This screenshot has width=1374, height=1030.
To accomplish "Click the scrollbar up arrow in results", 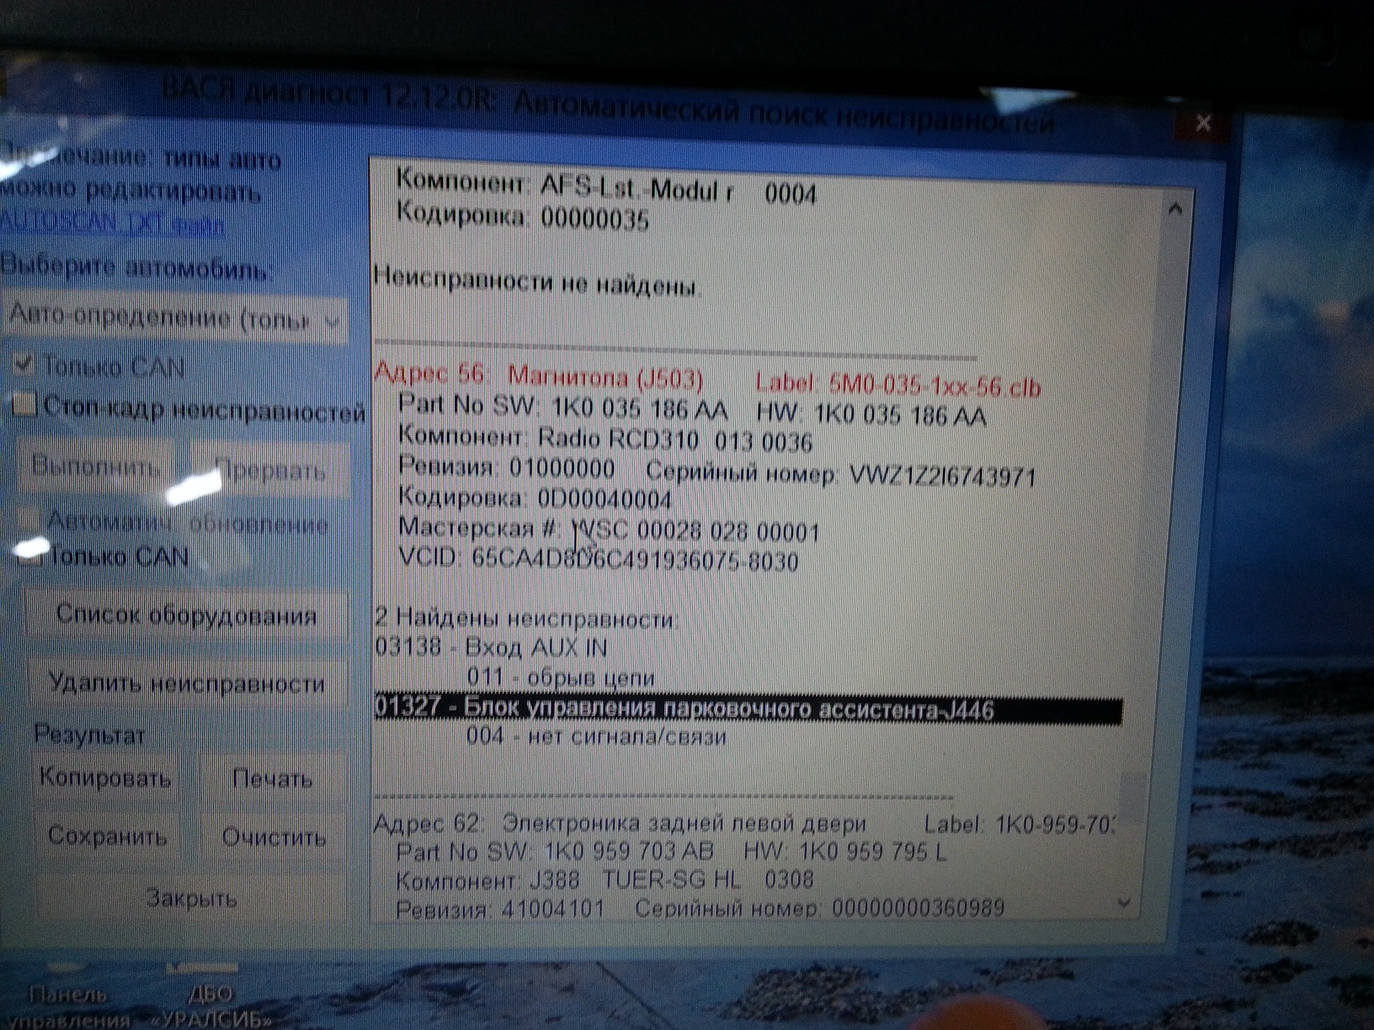I will (1175, 209).
